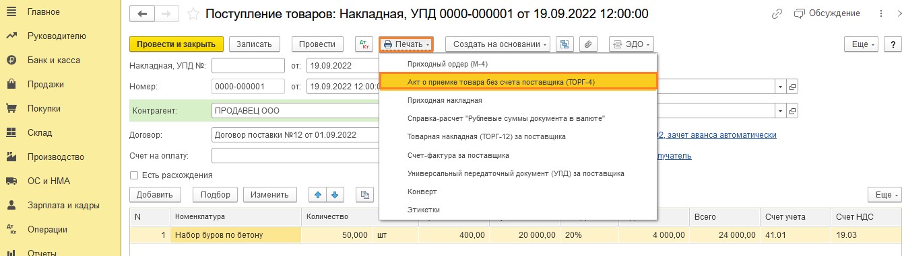Click date field 19.09.2022 beside Накладная

tap(342, 66)
